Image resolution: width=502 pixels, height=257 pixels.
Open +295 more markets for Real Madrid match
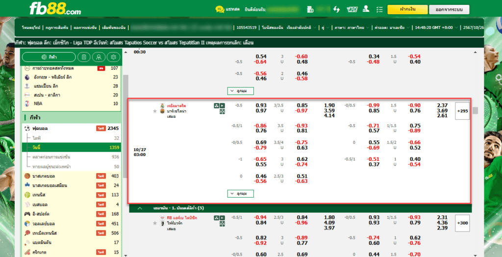click(463, 111)
